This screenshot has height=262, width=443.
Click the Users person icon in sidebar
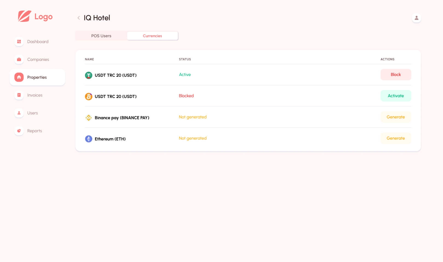tap(19, 113)
